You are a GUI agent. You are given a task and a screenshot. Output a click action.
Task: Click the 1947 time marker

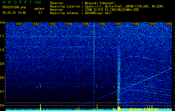point(119,24)
